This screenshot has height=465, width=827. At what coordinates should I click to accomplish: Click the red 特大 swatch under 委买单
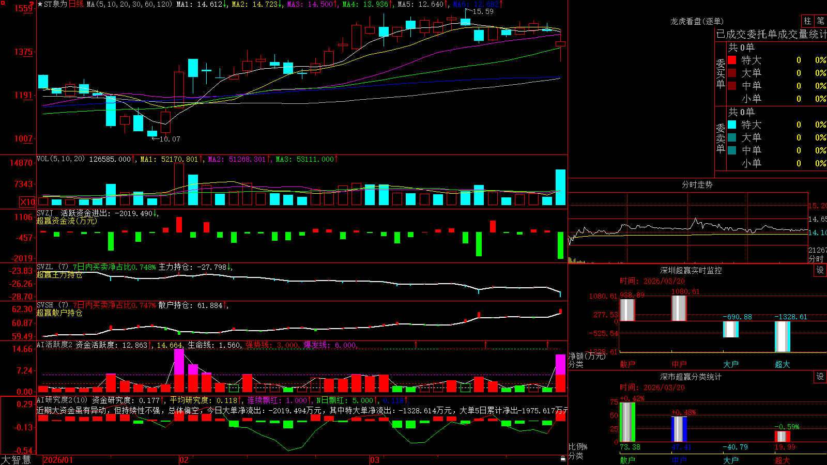point(732,60)
